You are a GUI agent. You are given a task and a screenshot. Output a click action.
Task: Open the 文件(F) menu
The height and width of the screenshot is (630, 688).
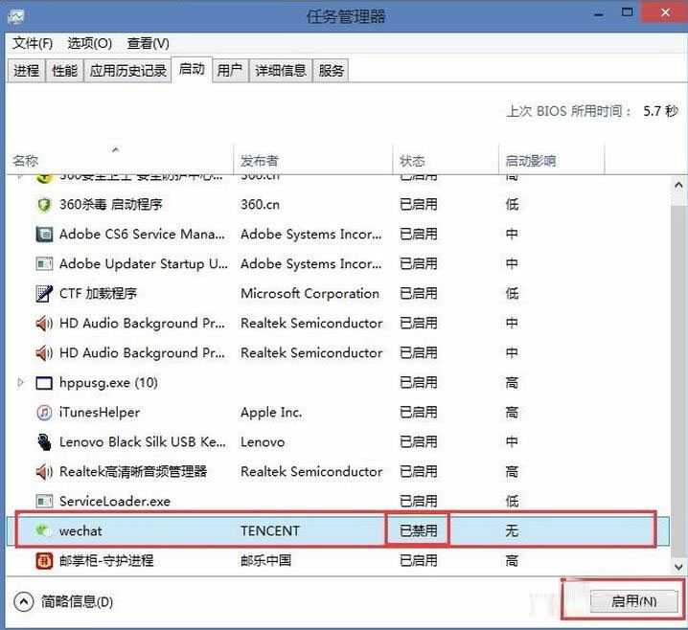(x=33, y=43)
